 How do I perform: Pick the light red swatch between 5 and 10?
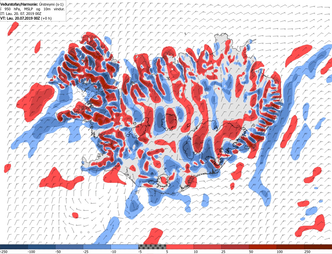(x=180, y=247)
